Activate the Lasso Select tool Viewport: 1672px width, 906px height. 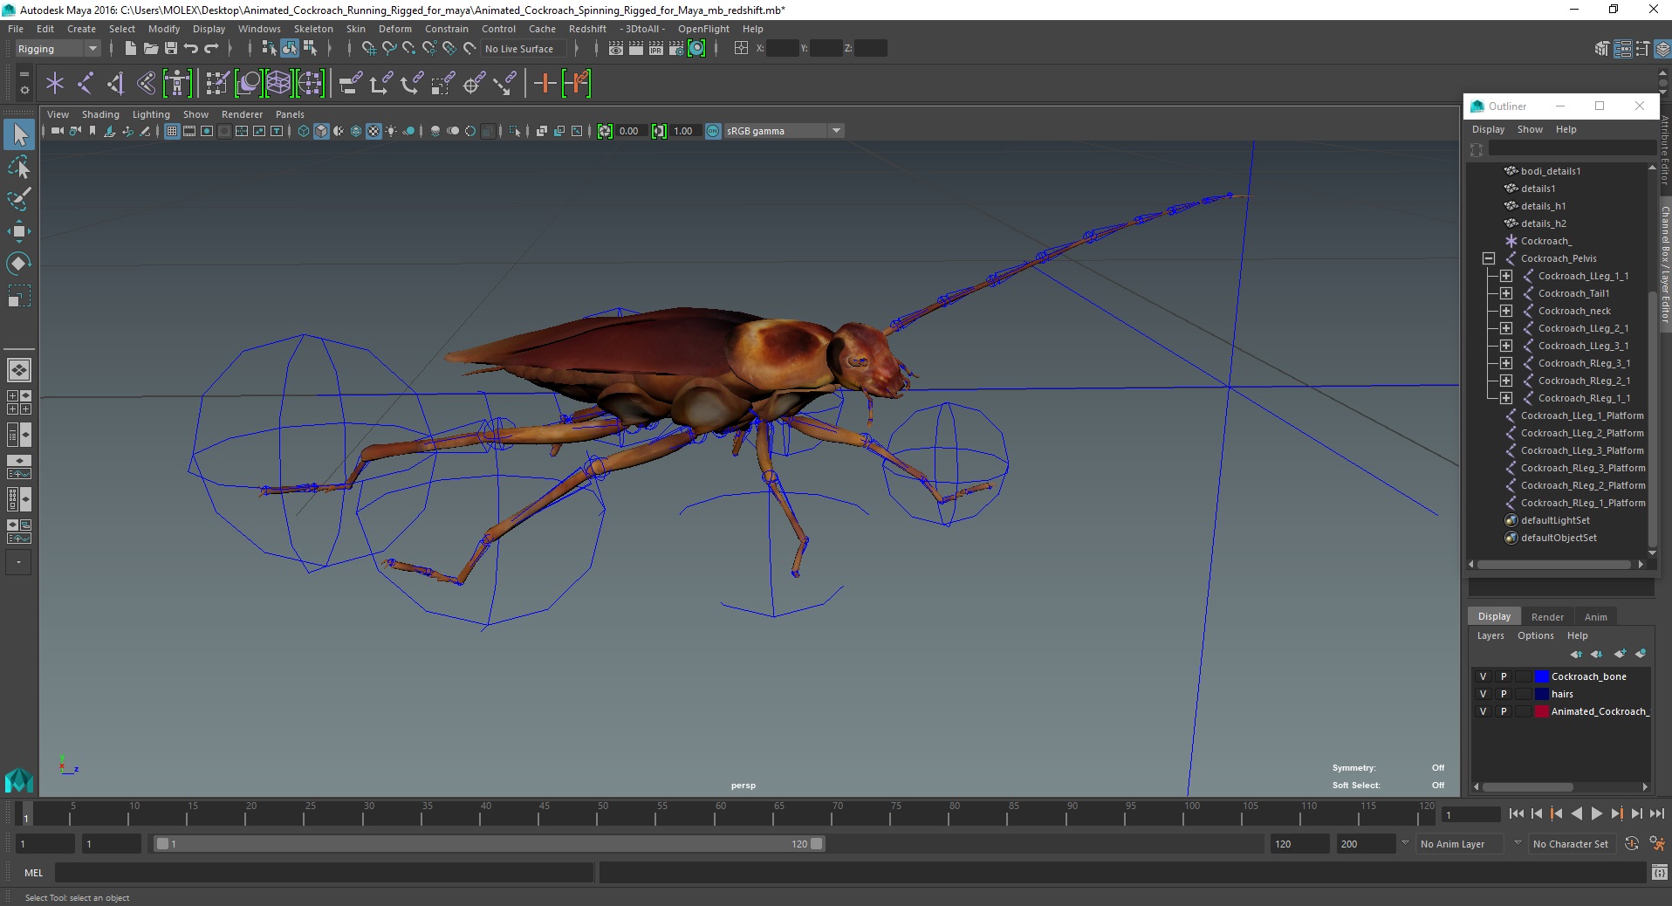coord(19,167)
